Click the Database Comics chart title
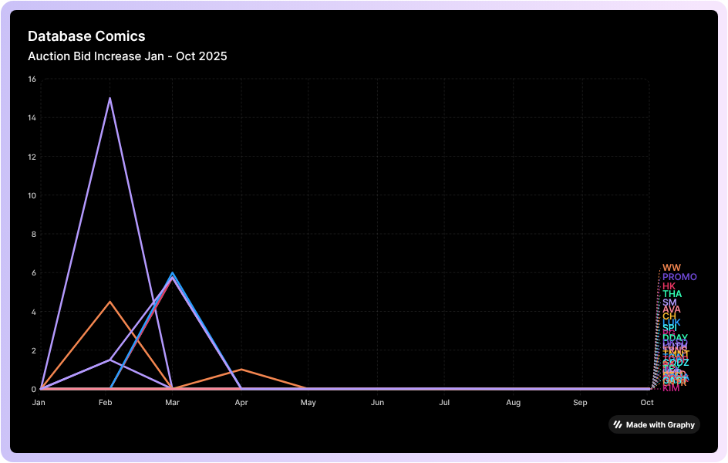Image resolution: width=728 pixels, height=463 pixels. pos(86,36)
